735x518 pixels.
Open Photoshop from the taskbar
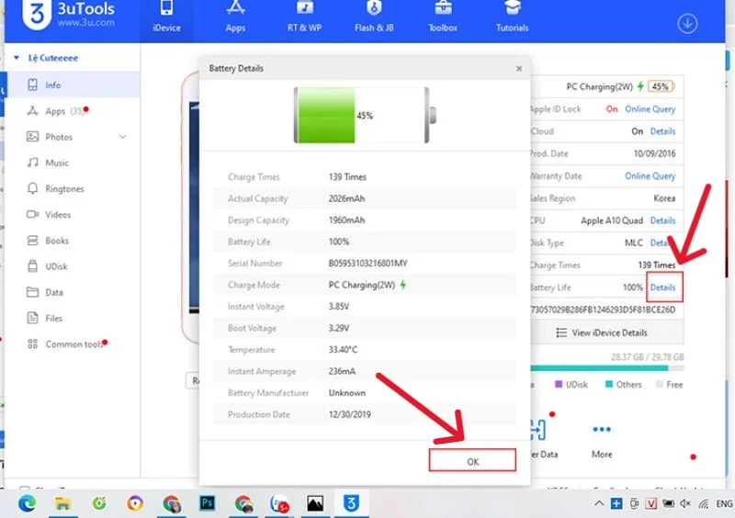(x=208, y=503)
